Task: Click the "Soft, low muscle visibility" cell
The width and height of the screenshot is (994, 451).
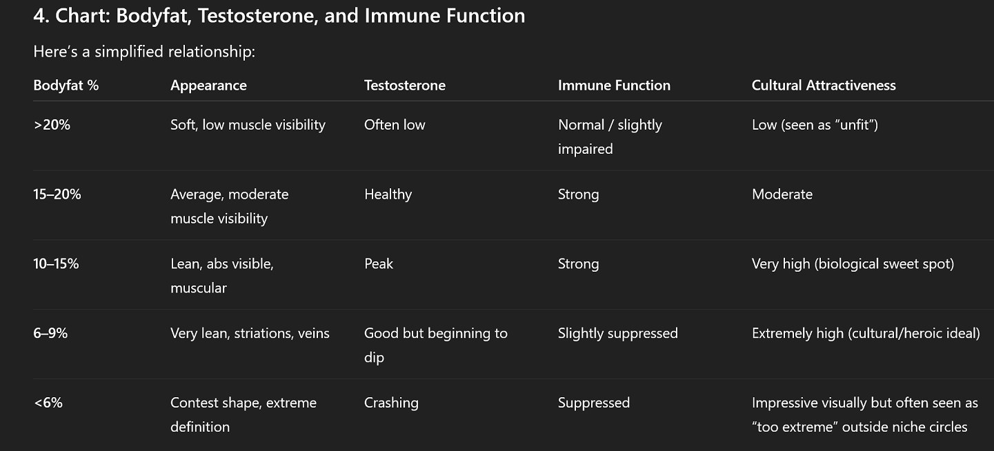Action: coord(248,125)
